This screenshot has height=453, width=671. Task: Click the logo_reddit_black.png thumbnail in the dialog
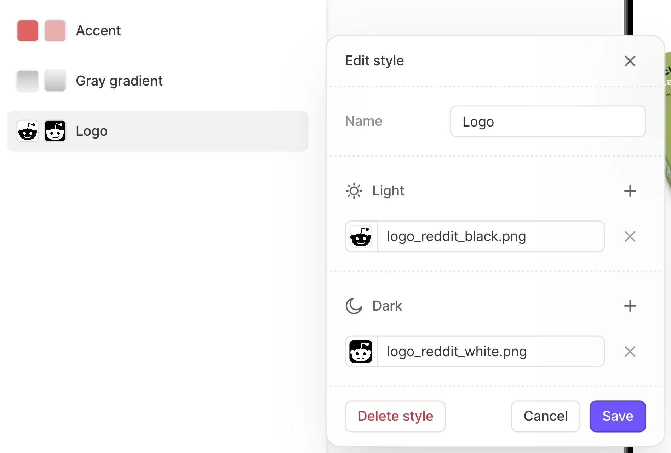[x=361, y=236]
